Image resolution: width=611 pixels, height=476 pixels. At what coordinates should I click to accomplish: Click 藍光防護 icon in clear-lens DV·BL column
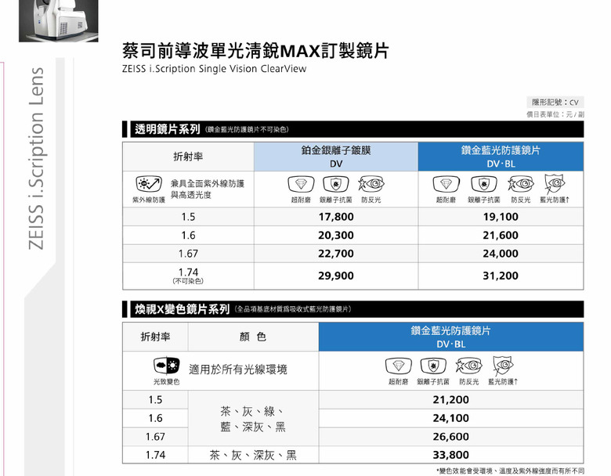tap(555, 184)
